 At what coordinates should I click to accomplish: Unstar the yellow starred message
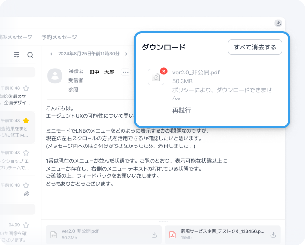coord(26,121)
